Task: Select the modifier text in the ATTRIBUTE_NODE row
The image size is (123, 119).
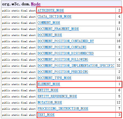Action: 19,11
